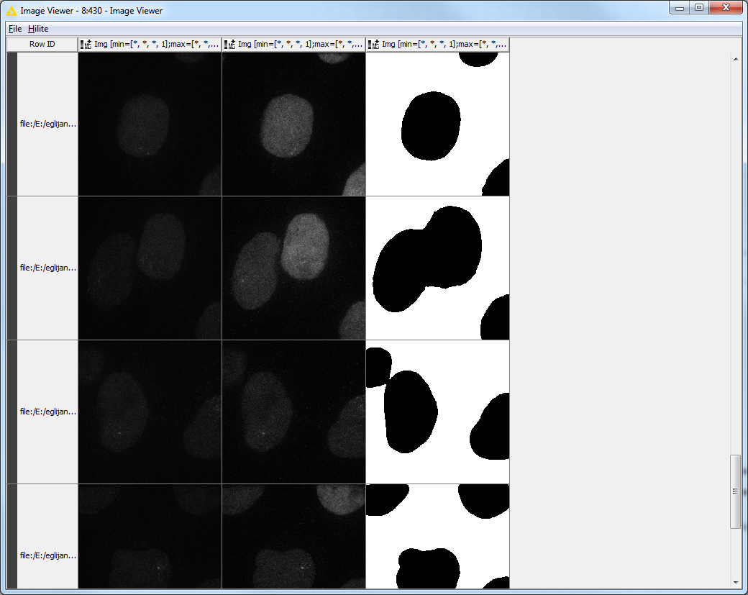Viewport: 748px width, 595px height.
Task: Click the third Img column header icon
Action: coord(373,45)
